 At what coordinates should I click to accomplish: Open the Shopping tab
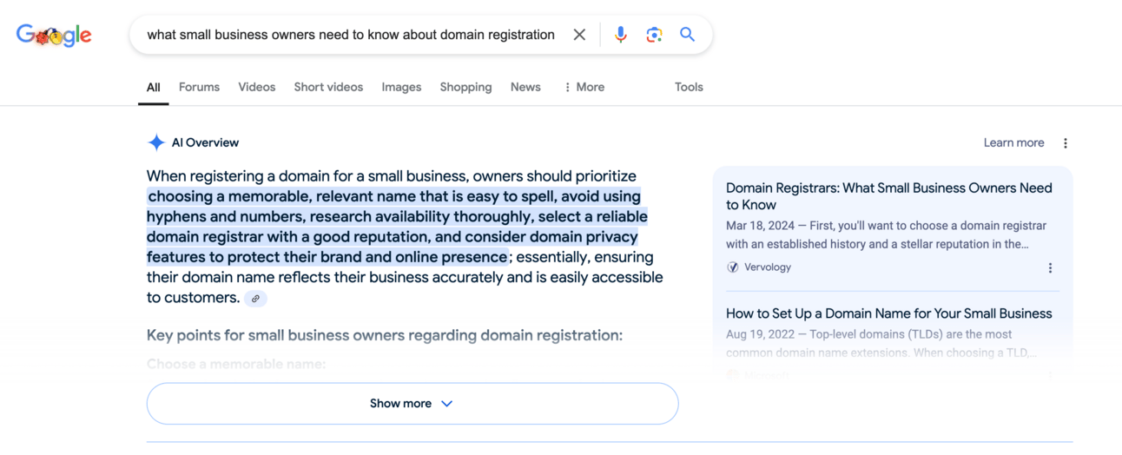[x=465, y=87]
